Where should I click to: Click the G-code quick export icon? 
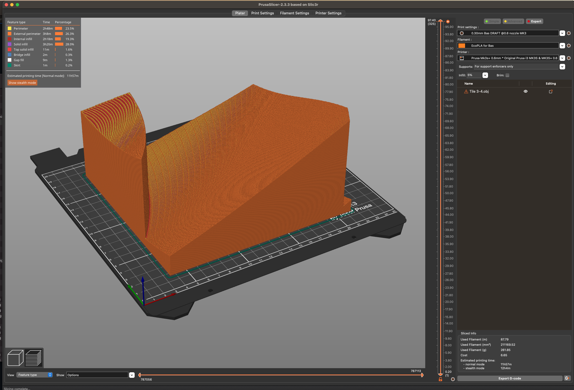click(x=567, y=378)
